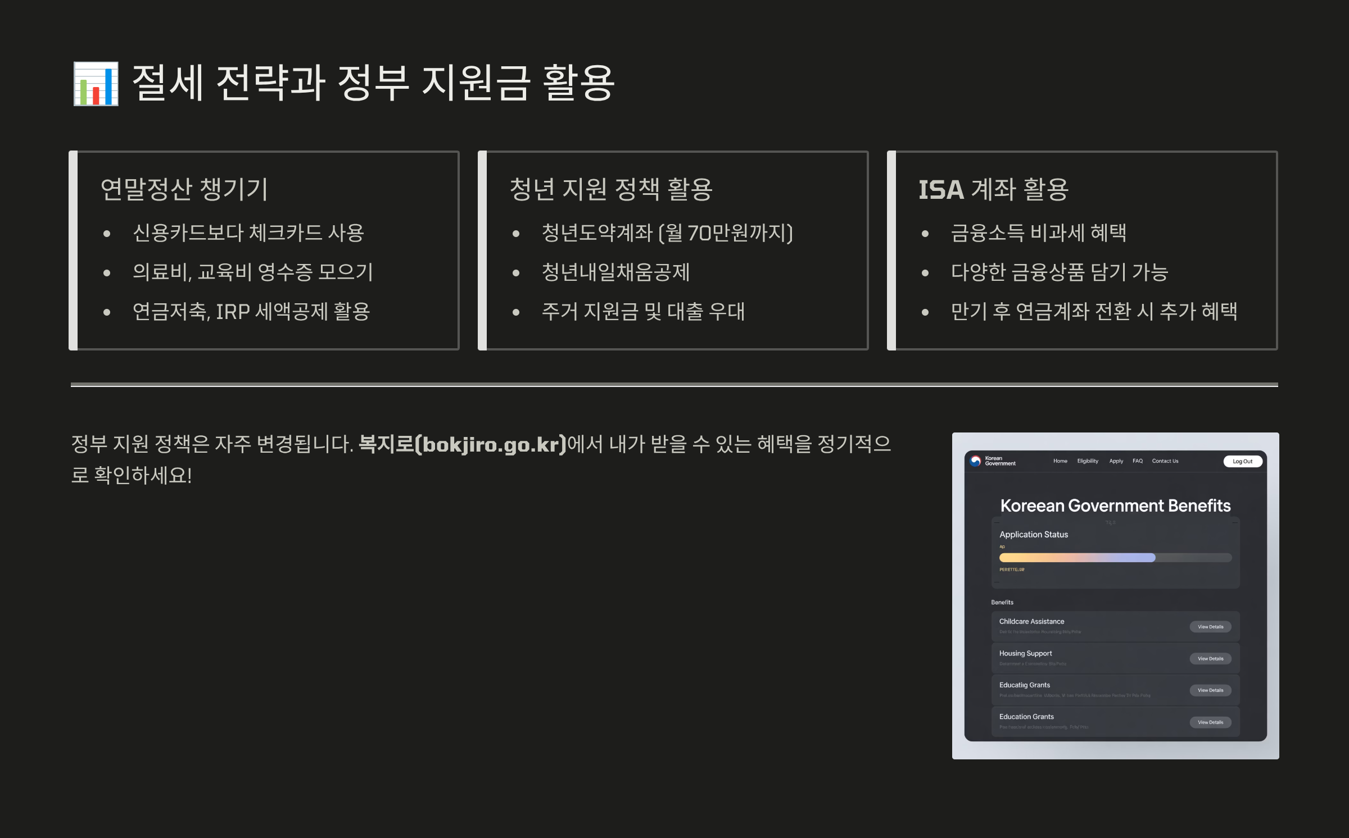Select the 연말정산 챙기기 card heading
1349x838 pixels.
[184, 189]
